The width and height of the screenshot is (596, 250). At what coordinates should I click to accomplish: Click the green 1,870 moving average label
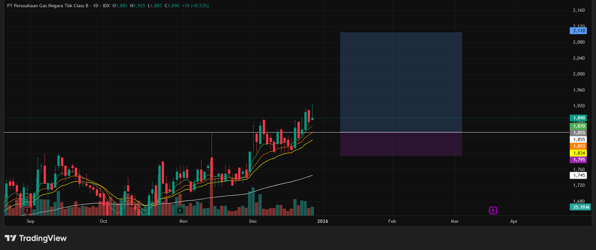pyautogui.click(x=578, y=126)
